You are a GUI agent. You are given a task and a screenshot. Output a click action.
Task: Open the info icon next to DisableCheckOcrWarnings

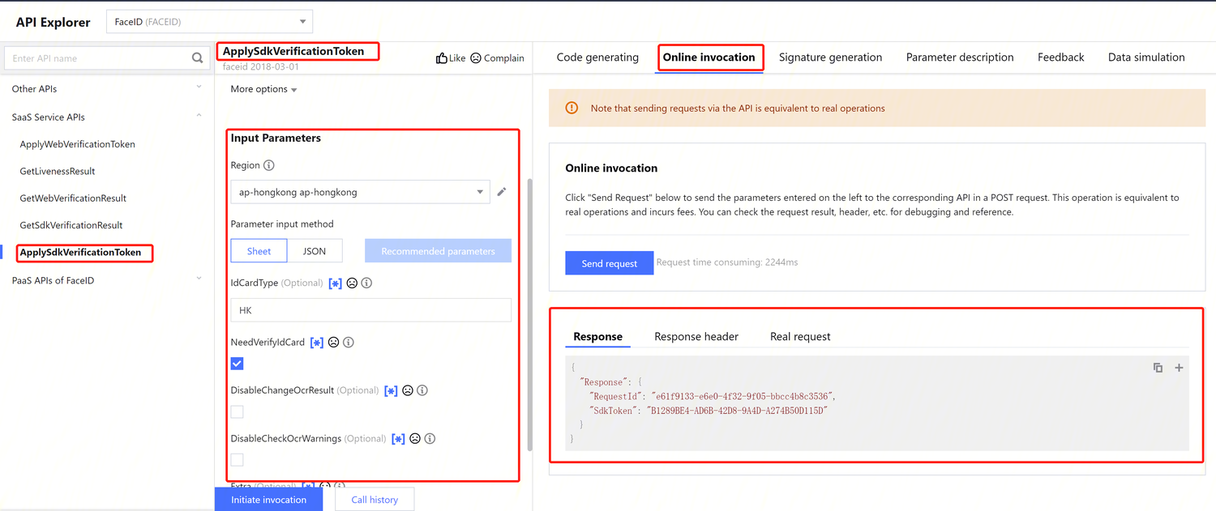[x=430, y=438]
